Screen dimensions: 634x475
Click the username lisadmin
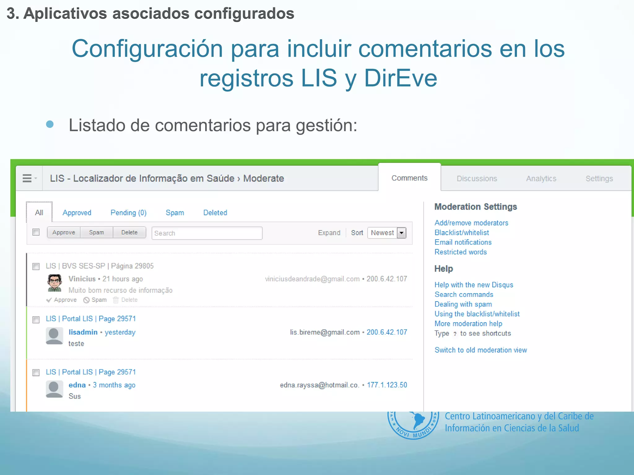point(83,332)
